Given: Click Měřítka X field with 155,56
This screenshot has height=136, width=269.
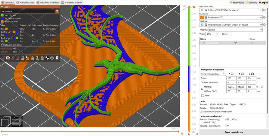Looking at the screenshot, I should click(231, 87).
